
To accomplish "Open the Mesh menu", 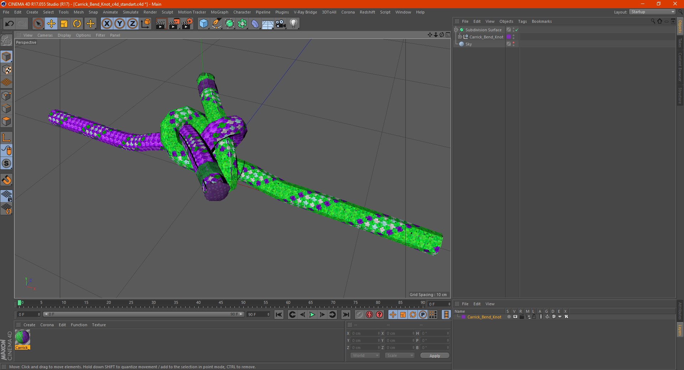I will [79, 12].
